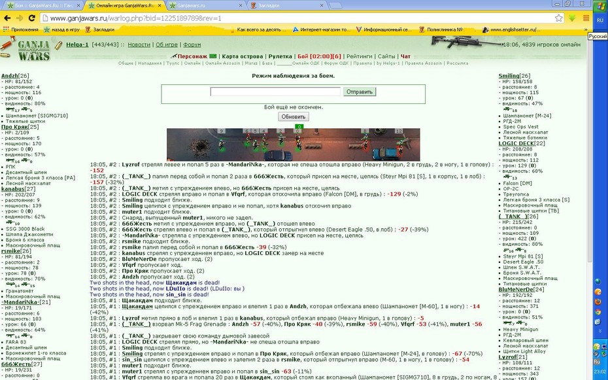Open the Карта острова menu item
Viewport: 608px width, 380px height.
pos(243,56)
